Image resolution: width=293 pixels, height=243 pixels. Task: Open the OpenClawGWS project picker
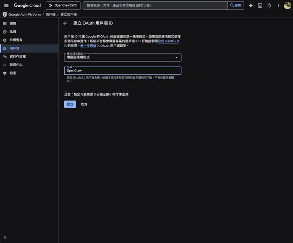click(63, 5)
